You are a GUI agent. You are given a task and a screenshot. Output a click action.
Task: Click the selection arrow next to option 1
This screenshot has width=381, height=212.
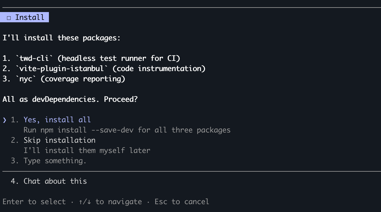tap(4, 120)
